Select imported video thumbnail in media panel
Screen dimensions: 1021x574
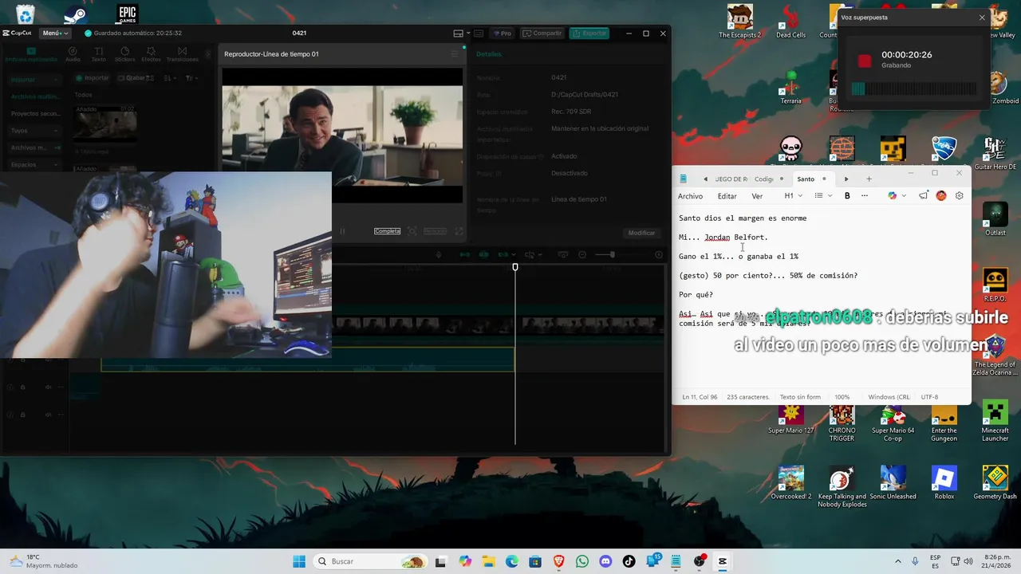(105, 124)
